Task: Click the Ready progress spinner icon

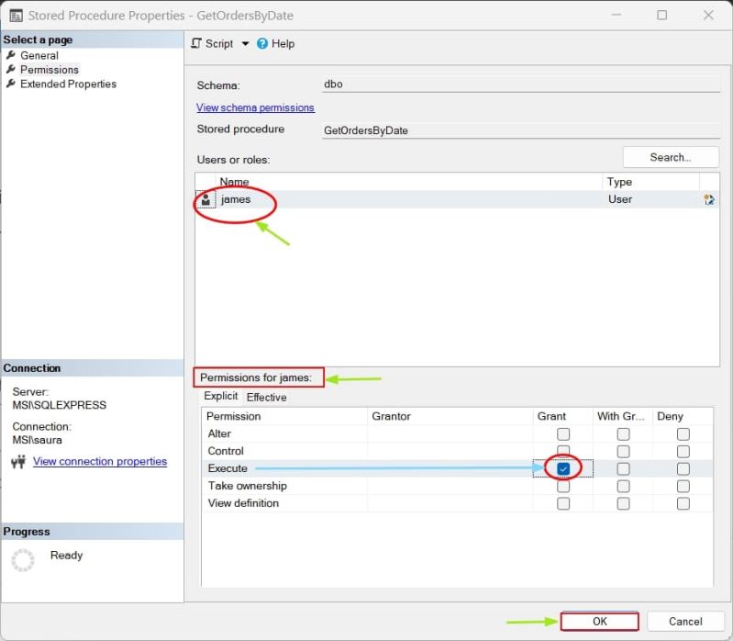Action: pos(23,560)
